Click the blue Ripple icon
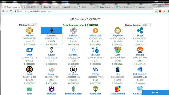 pos(140,30)
